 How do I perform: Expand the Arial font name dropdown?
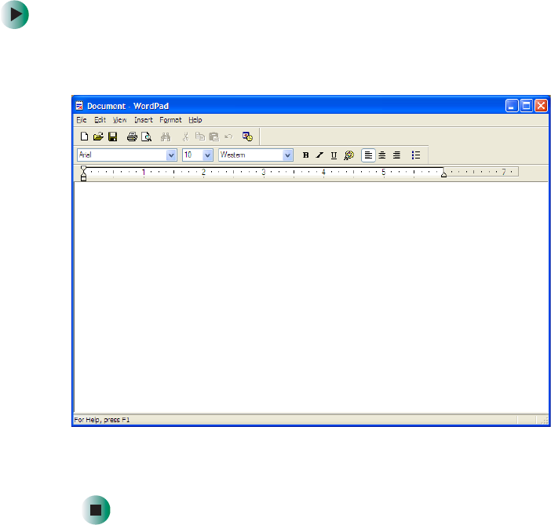(171, 155)
